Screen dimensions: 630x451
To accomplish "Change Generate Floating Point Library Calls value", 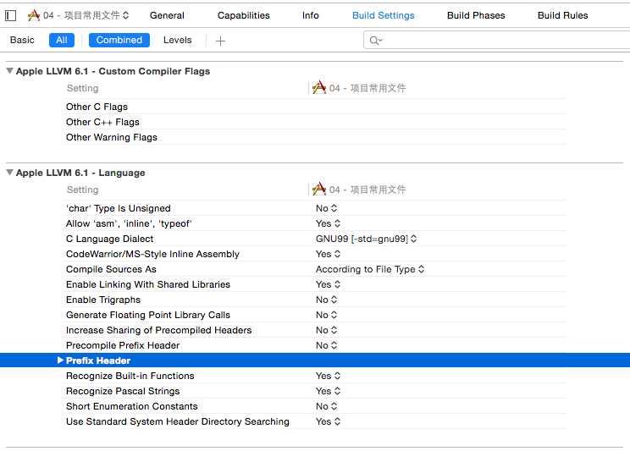I will (326, 315).
